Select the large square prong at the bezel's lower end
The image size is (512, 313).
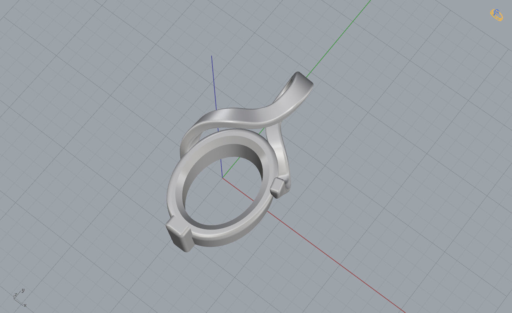180,234
